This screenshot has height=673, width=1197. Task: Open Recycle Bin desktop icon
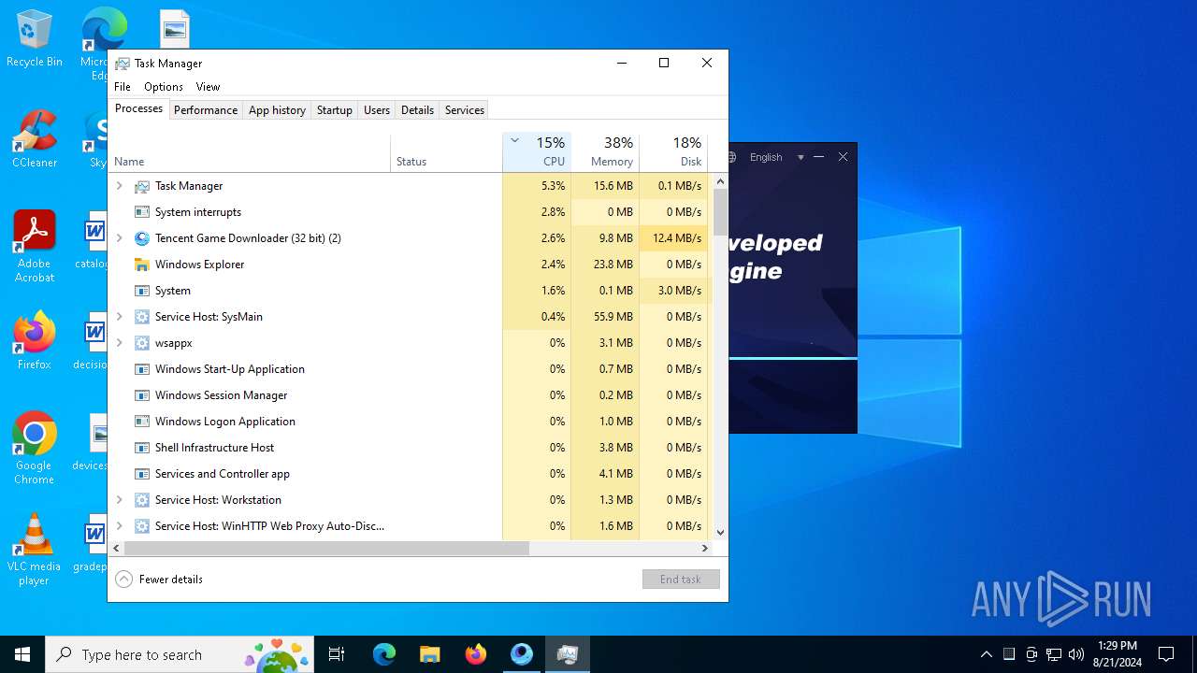(35, 38)
